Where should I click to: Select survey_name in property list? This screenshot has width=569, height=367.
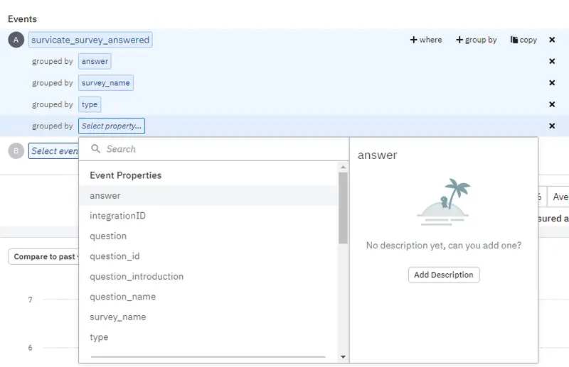click(208, 317)
